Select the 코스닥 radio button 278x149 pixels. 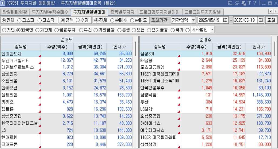[40, 20]
